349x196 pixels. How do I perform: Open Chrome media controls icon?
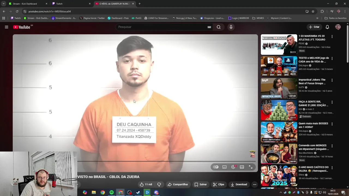point(332,11)
